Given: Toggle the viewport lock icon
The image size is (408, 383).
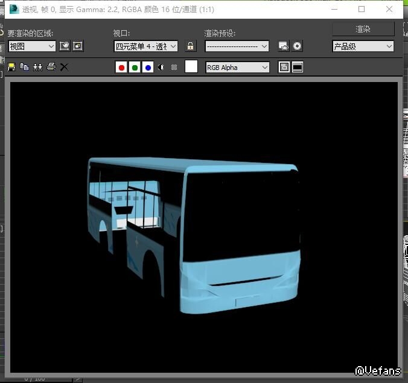Looking at the screenshot, I should [x=191, y=46].
